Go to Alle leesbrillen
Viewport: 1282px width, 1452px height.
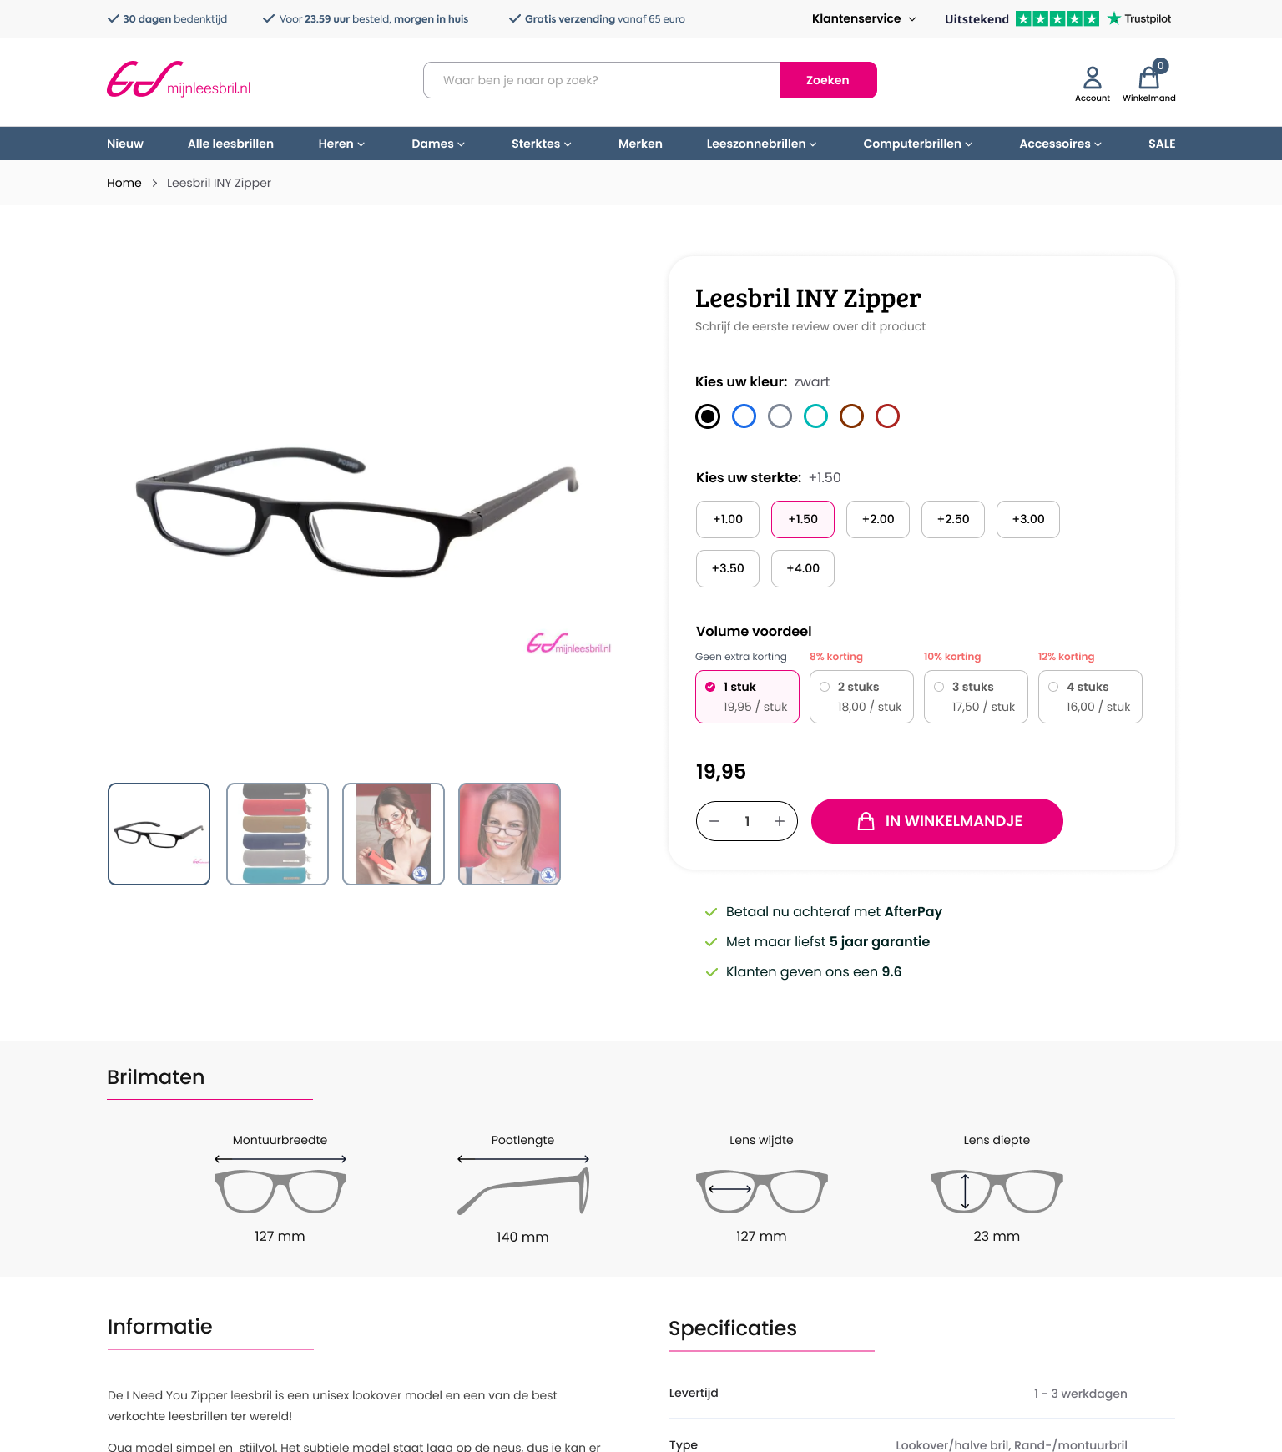pyautogui.click(x=230, y=144)
